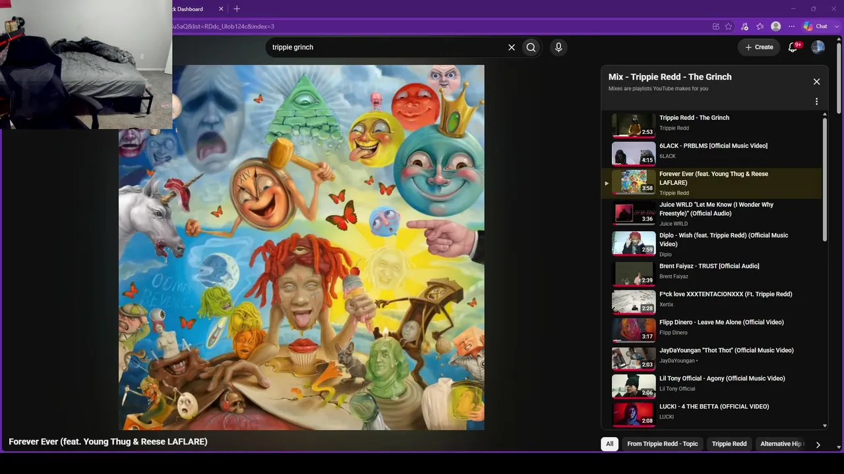Close the Mix playlist panel
The height and width of the screenshot is (474, 844).
(x=816, y=82)
